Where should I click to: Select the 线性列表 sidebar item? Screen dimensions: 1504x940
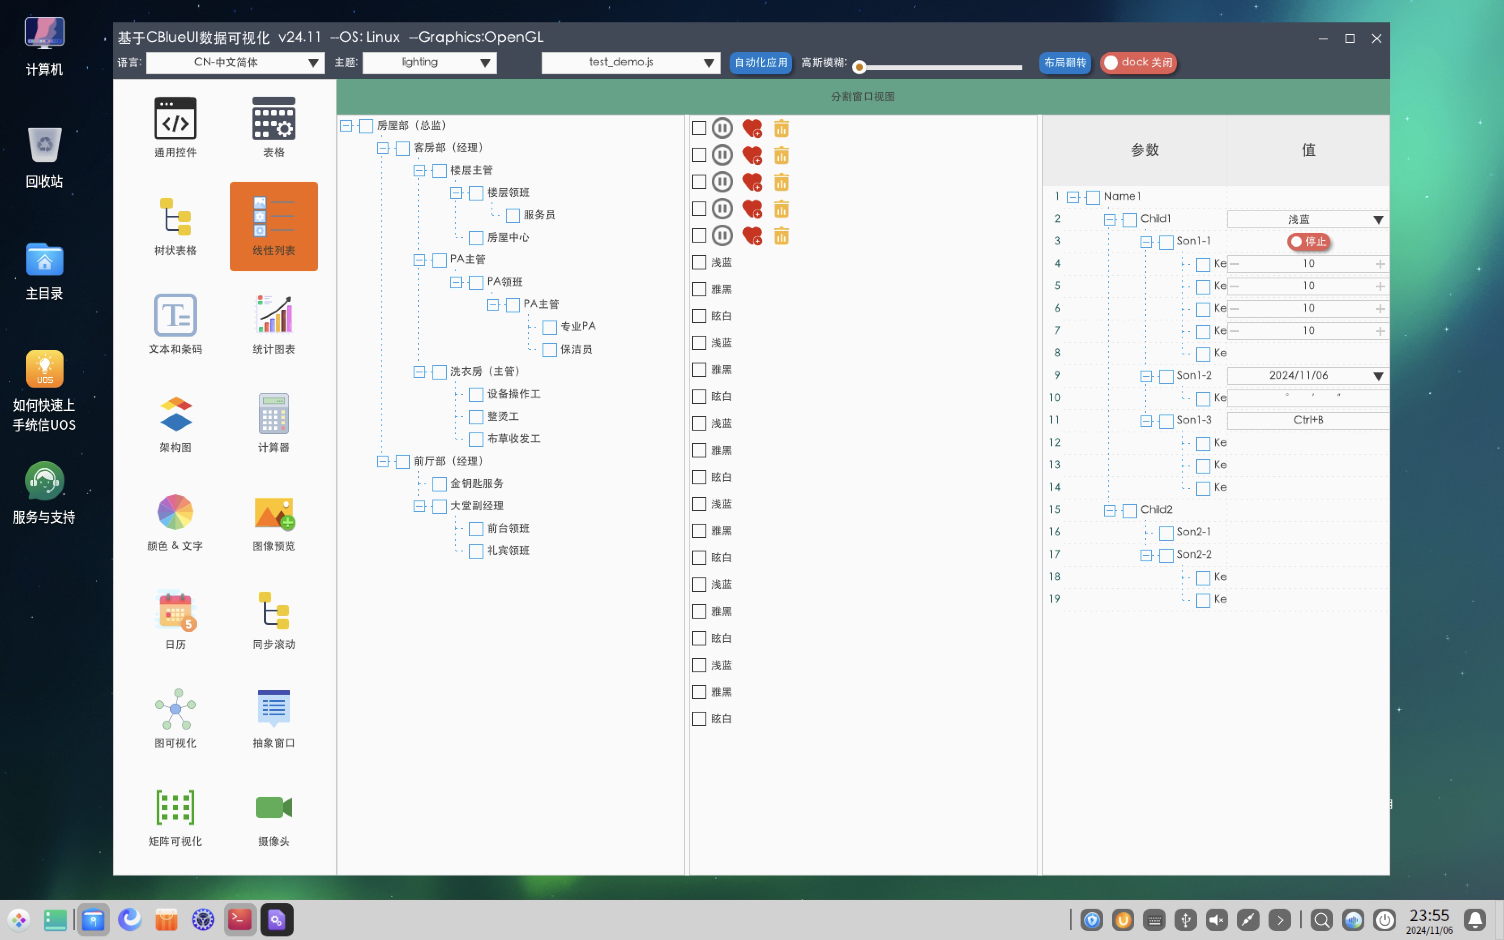coord(273,226)
